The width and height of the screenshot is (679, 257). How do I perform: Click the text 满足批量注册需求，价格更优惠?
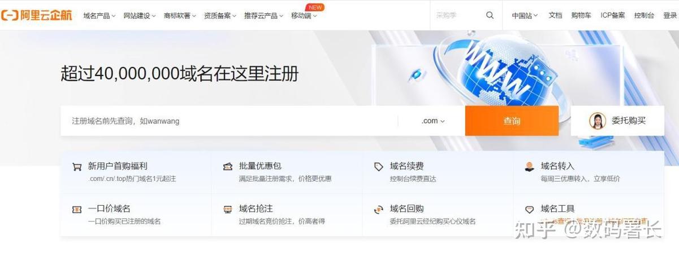[x=285, y=179]
